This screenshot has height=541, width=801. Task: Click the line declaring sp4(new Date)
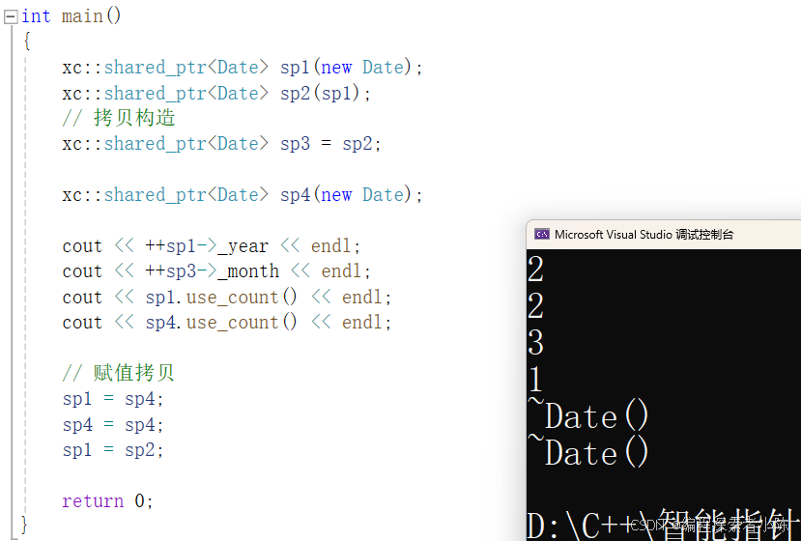tap(243, 195)
